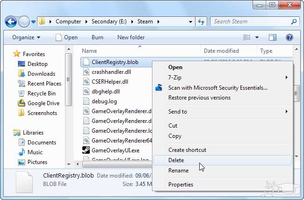
Task: Click navigation pane scroll down arrow
Action: 69,164
